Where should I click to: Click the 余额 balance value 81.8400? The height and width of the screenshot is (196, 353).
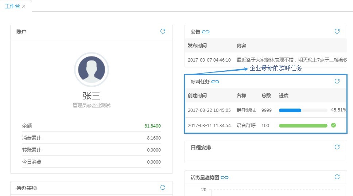[x=152, y=126]
